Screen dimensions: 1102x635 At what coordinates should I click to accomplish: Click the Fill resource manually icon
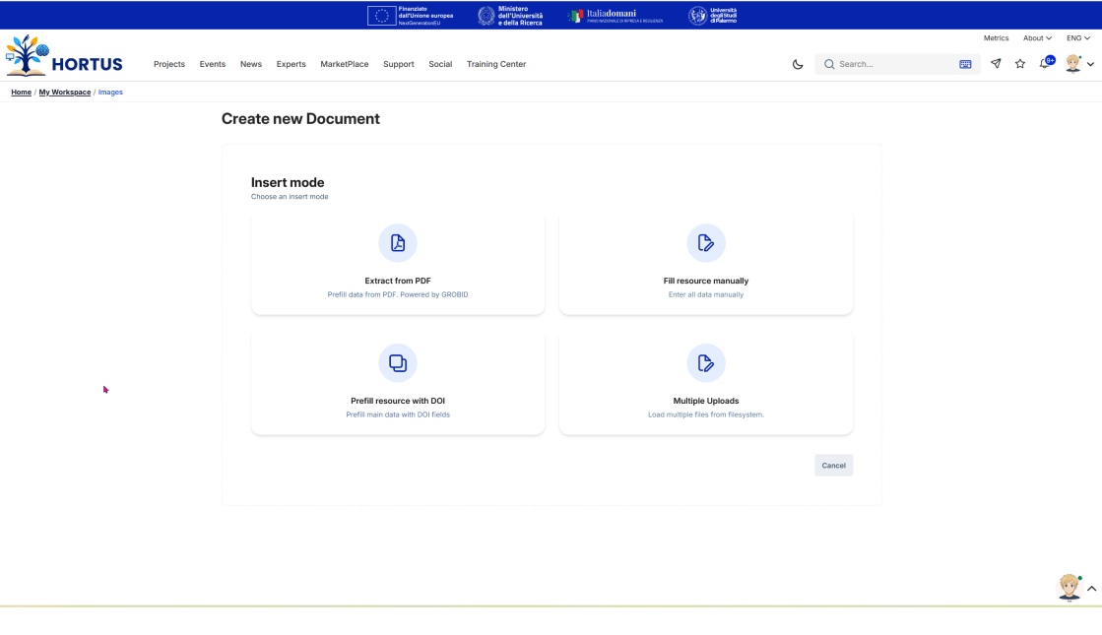[x=706, y=243]
